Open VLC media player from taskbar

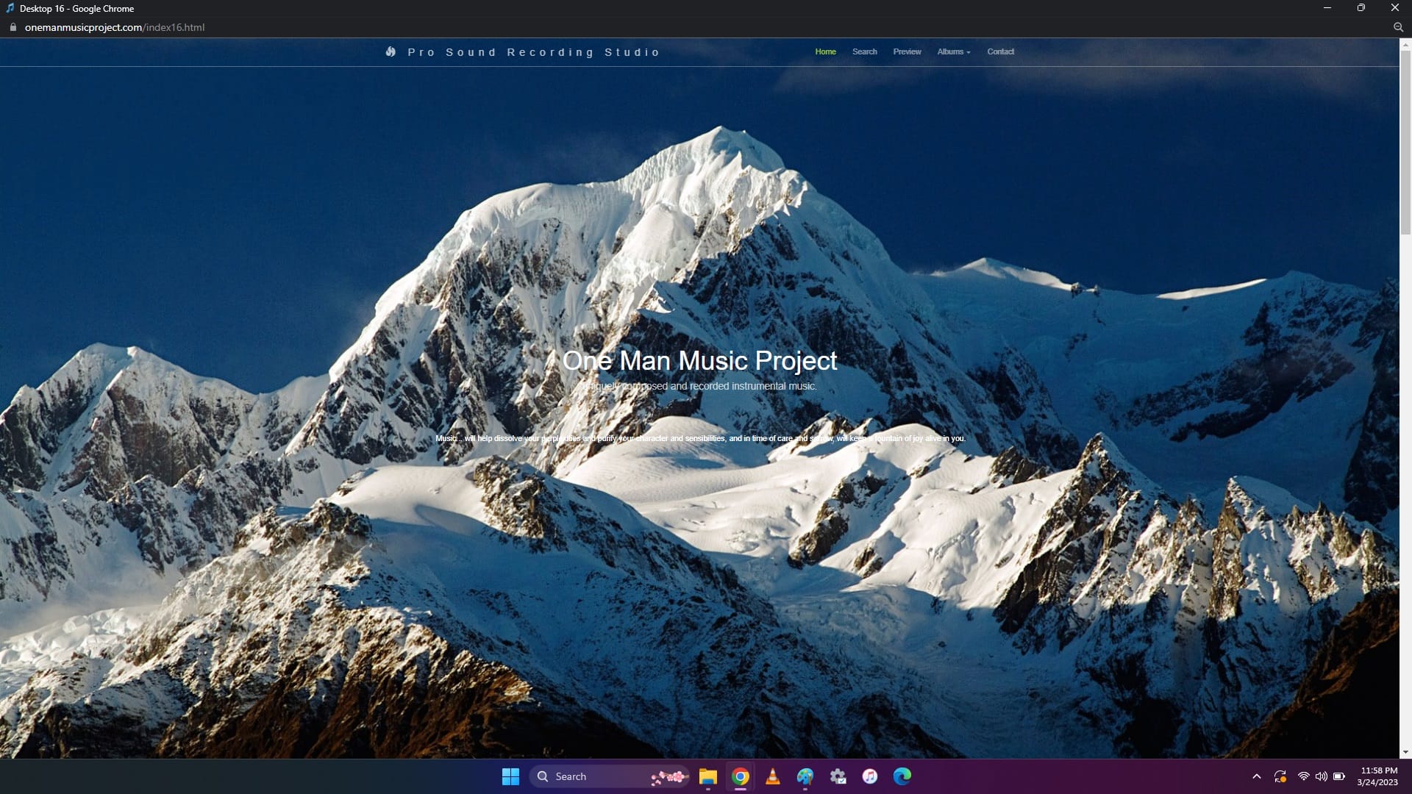(773, 776)
